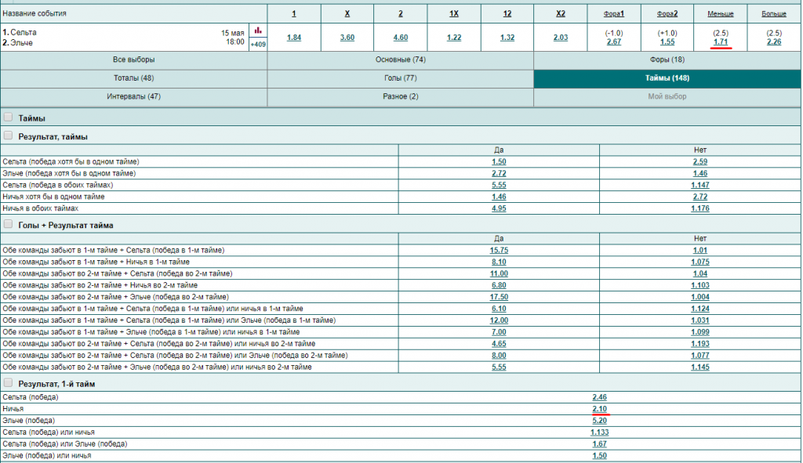Expand the +409 additional markets
Screen dimensions: 803x463
(x=258, y=45)
